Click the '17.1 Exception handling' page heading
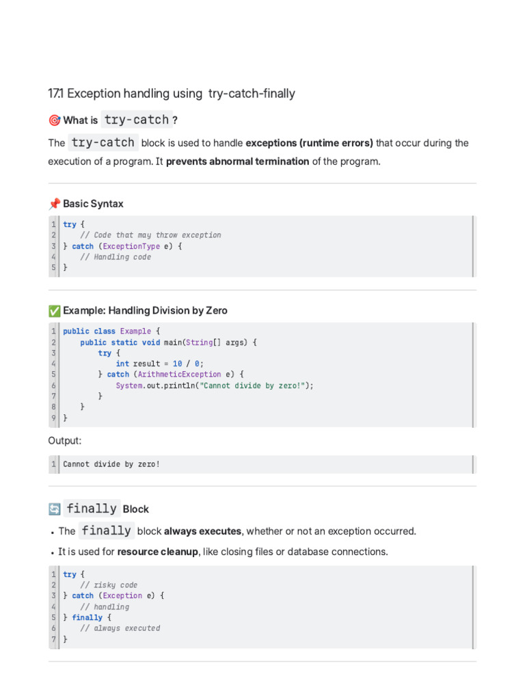Viewport: 525px width, 700px height. (172, 93)
